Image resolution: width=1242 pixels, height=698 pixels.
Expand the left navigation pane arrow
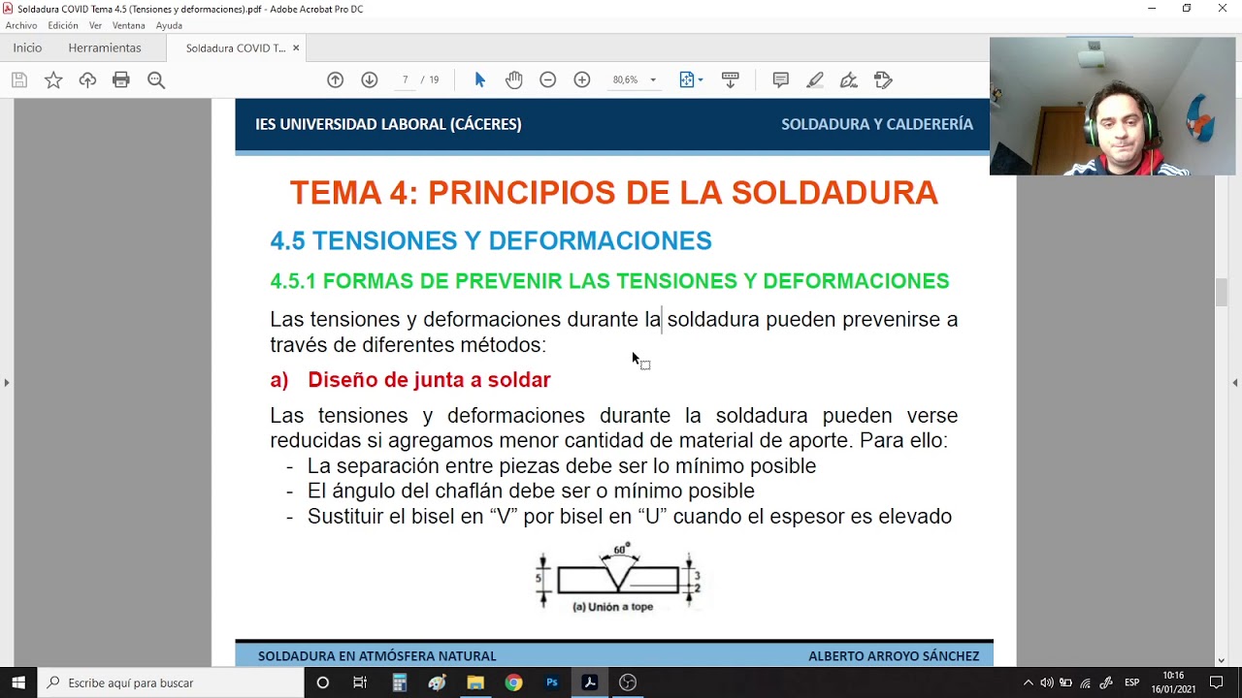coord(7,383)
